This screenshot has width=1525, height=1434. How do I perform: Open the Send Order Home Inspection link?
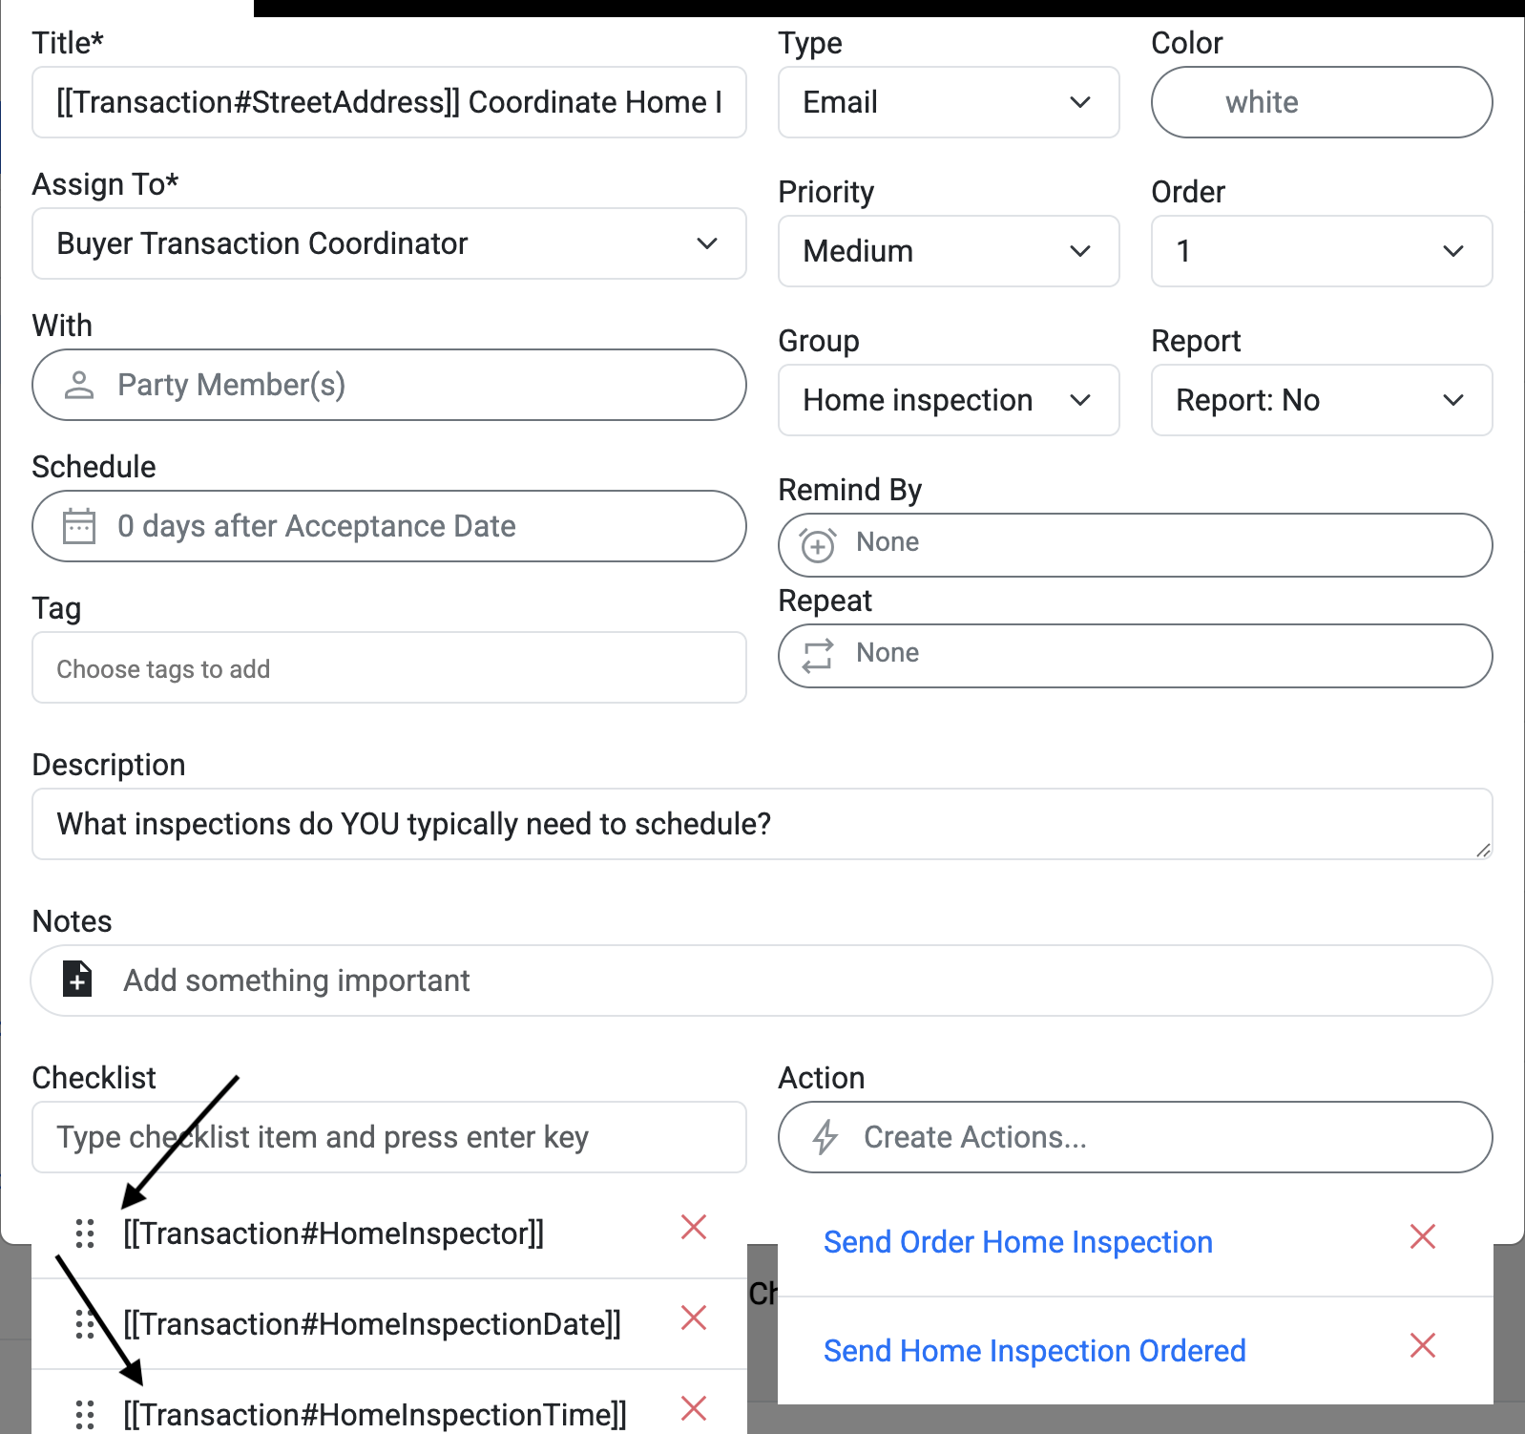click(1017, 1242)
